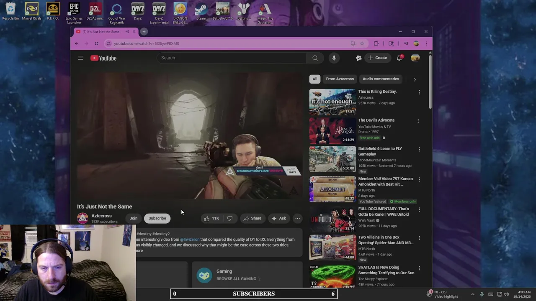The image size is (536, 301).
Task: Open options for That's Gotta Be Kane documentary
Action: point(419,210)
